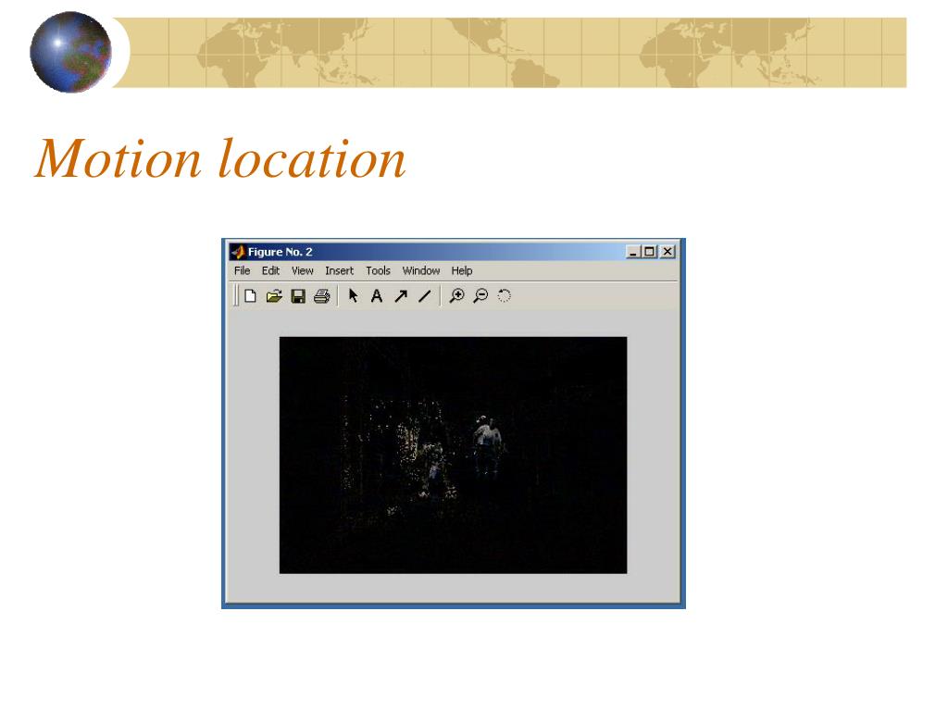Screen dimensions: 948x711
Task: Click the Figure No. 2 title bar
Action: (x=452, y=252)
